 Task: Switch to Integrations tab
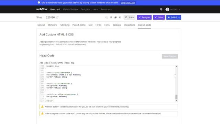(129, 25)
